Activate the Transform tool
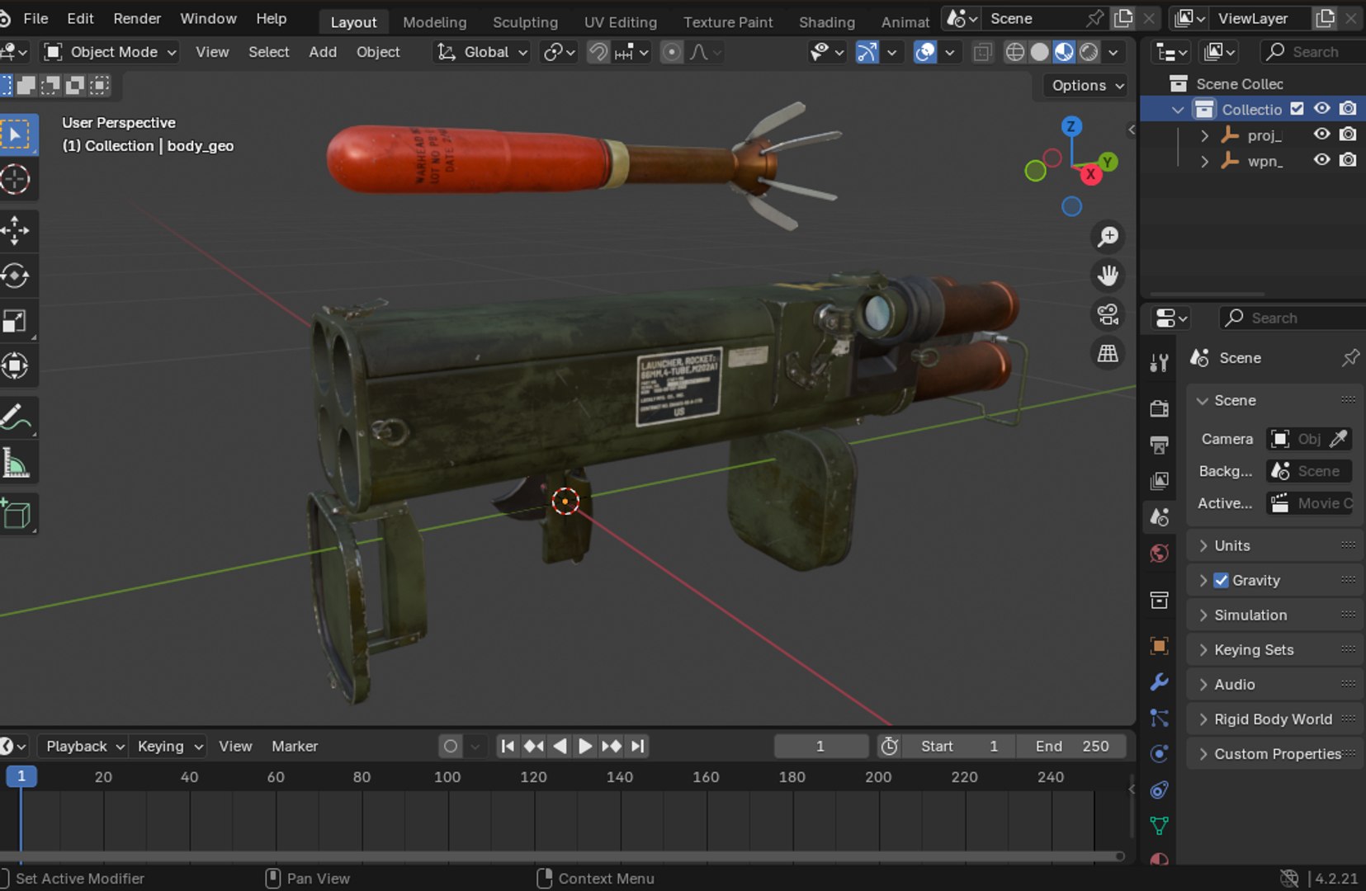Image resolution: width=1366 pixels, height=891 pixels. (x=16, y=365)
